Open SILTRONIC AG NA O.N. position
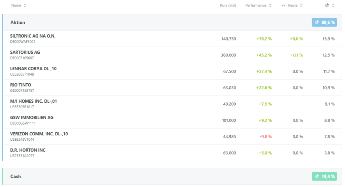The image size is (345, 187). tap(33, 36)
